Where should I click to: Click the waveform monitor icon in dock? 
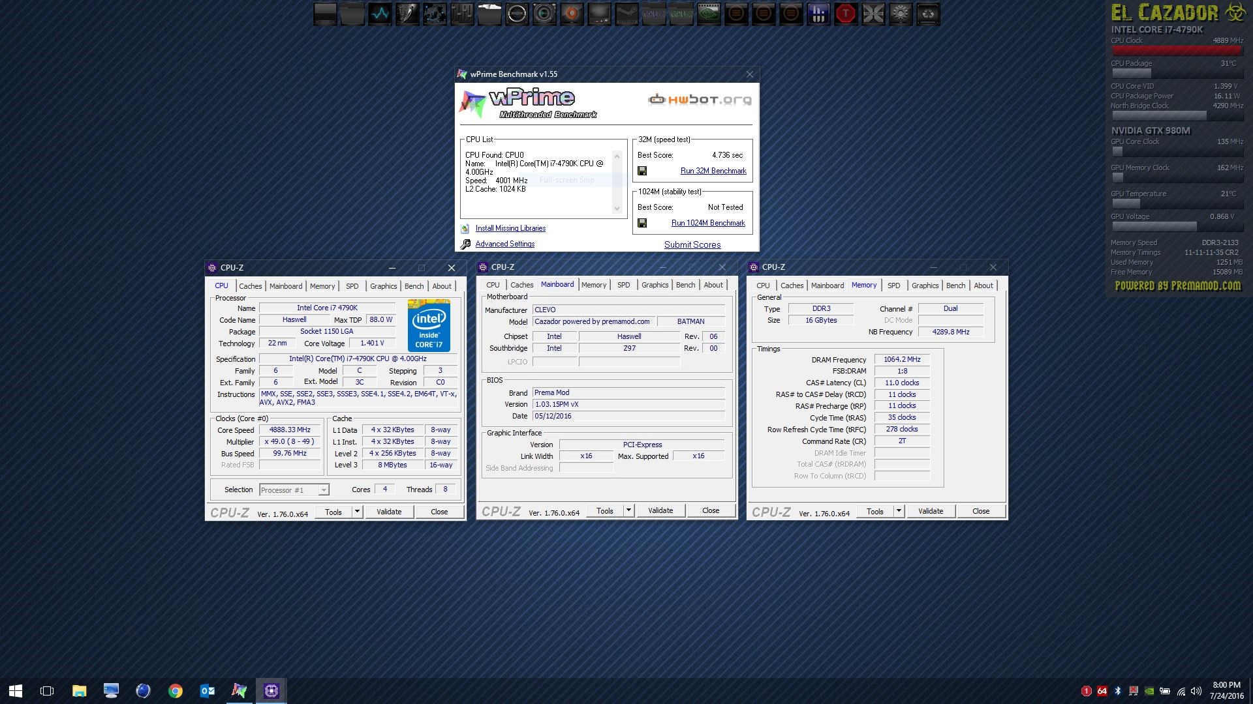(380, 13)
